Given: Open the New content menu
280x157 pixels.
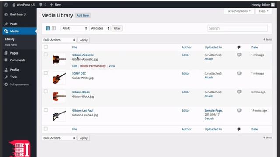Looking at the screenshot, I should [x=56, y=5].
